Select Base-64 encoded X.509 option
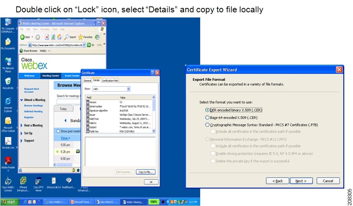The height and width of the screenshot is (206, 353). click(x=207, y=117)
